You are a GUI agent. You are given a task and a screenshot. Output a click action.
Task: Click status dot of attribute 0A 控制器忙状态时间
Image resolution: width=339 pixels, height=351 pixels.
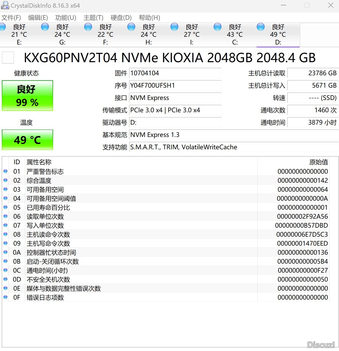5,252
